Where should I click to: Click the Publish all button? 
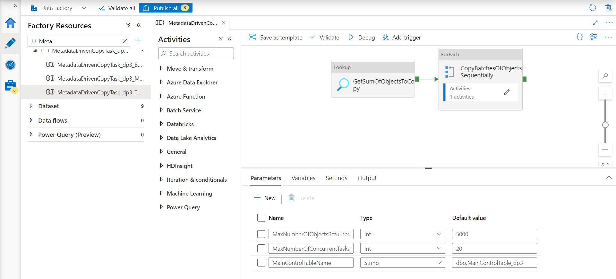[166, 8]
